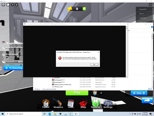Screen dimensions: 154x116
Task: Show hidden system tray icons
Action: pos(130,114)
